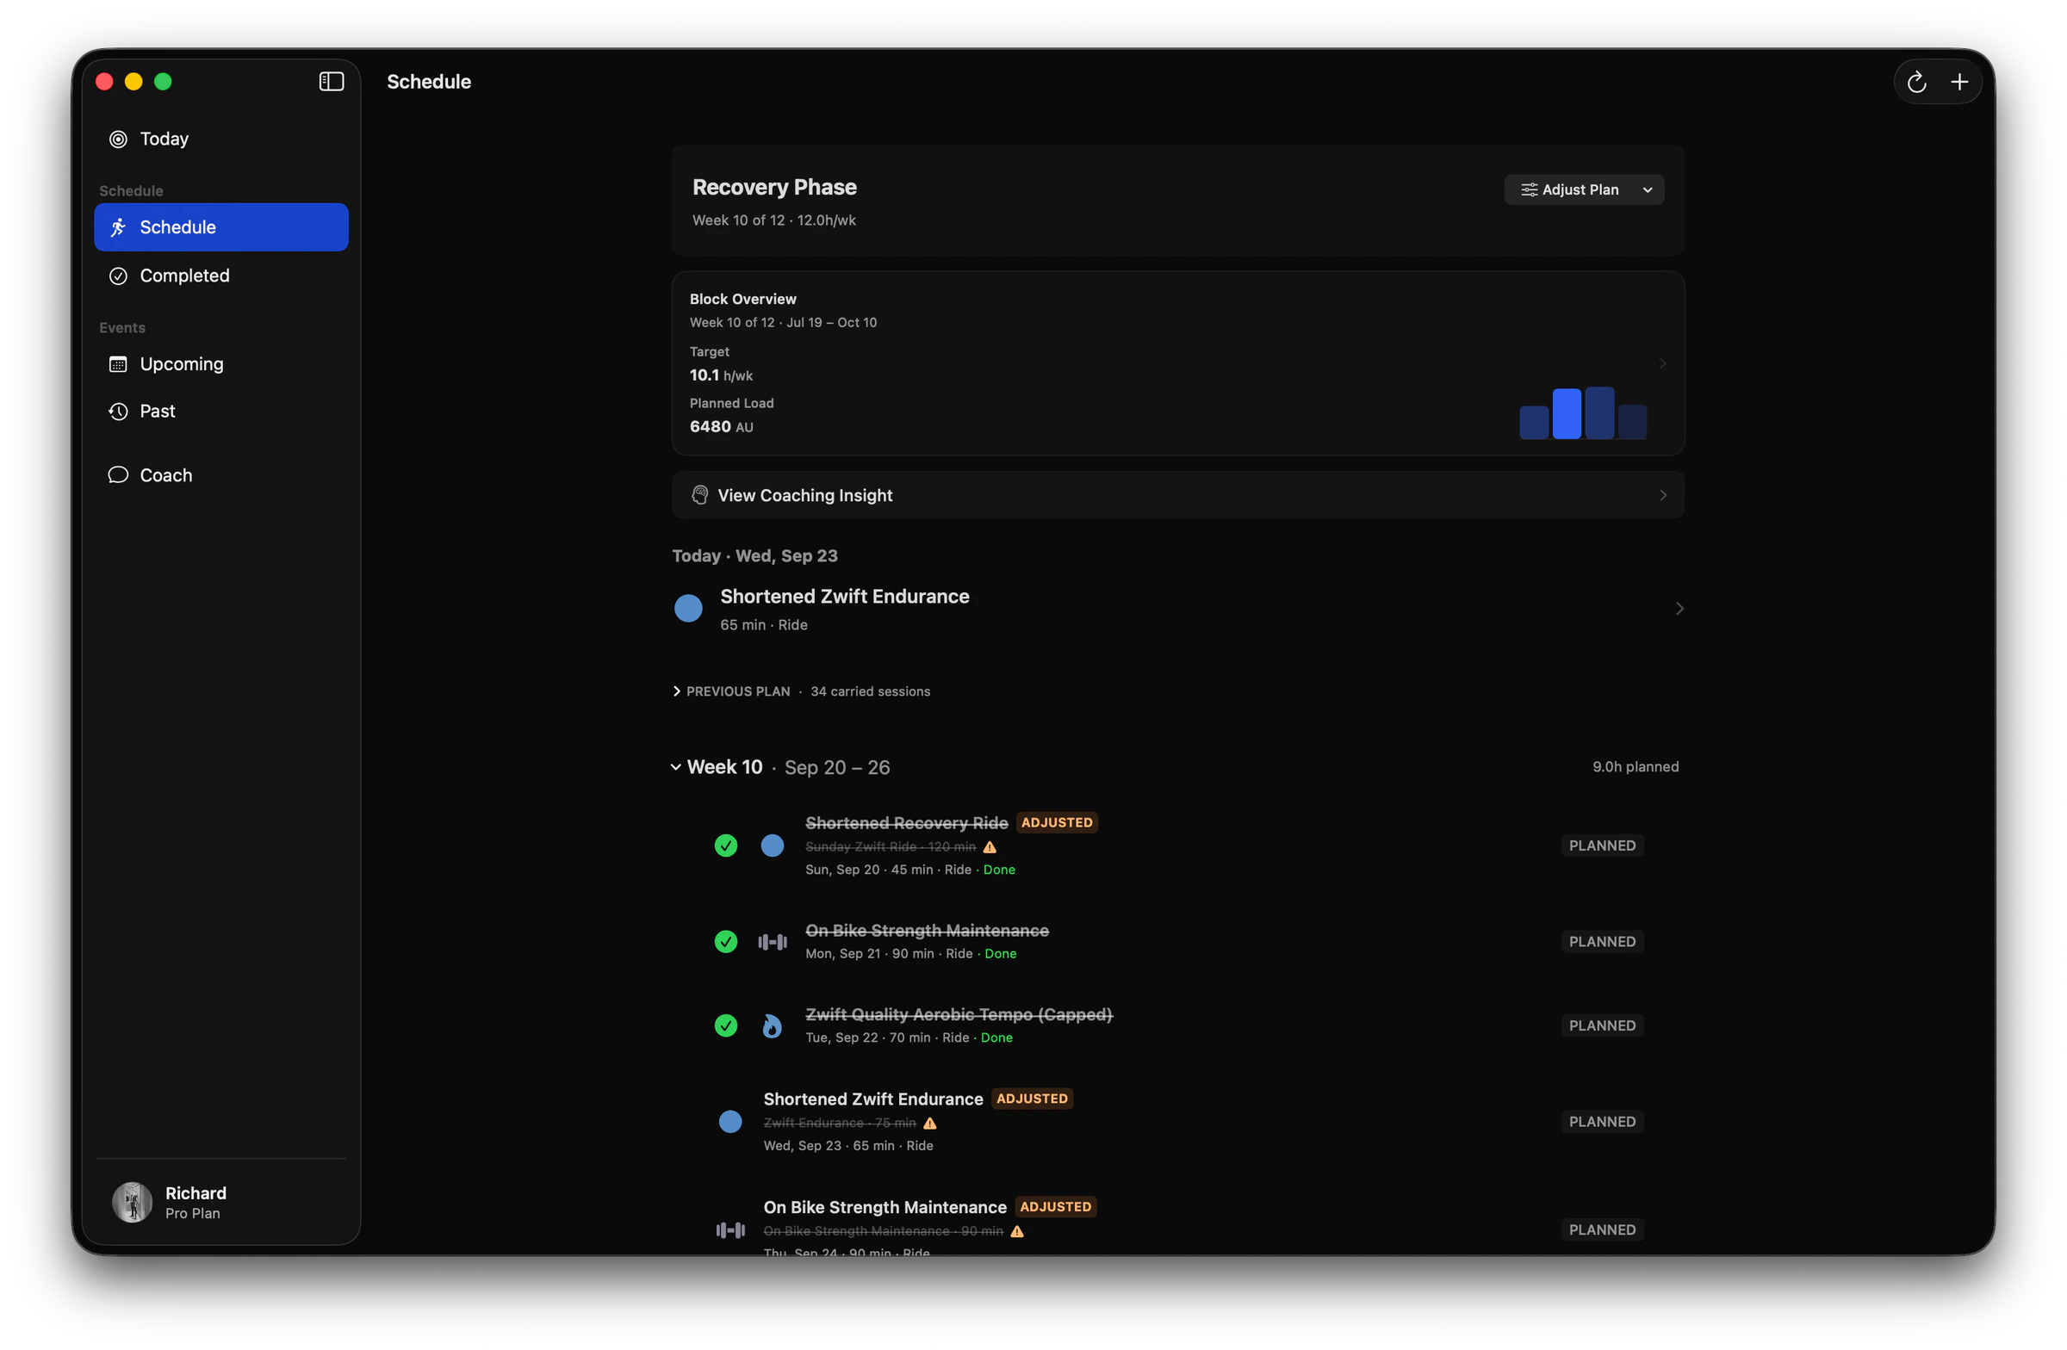Image resolution: width=2067 pixels, height=1350 pixels.
Task: Click the plus add icon
Action: (1958, 83)
